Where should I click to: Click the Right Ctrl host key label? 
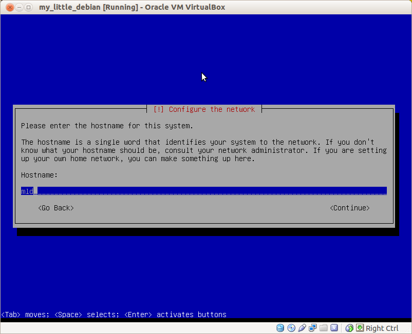[x=382, y=328]
